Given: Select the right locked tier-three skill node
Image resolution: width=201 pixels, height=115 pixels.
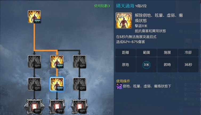Looking at the screenshot, I should [79, 84].
